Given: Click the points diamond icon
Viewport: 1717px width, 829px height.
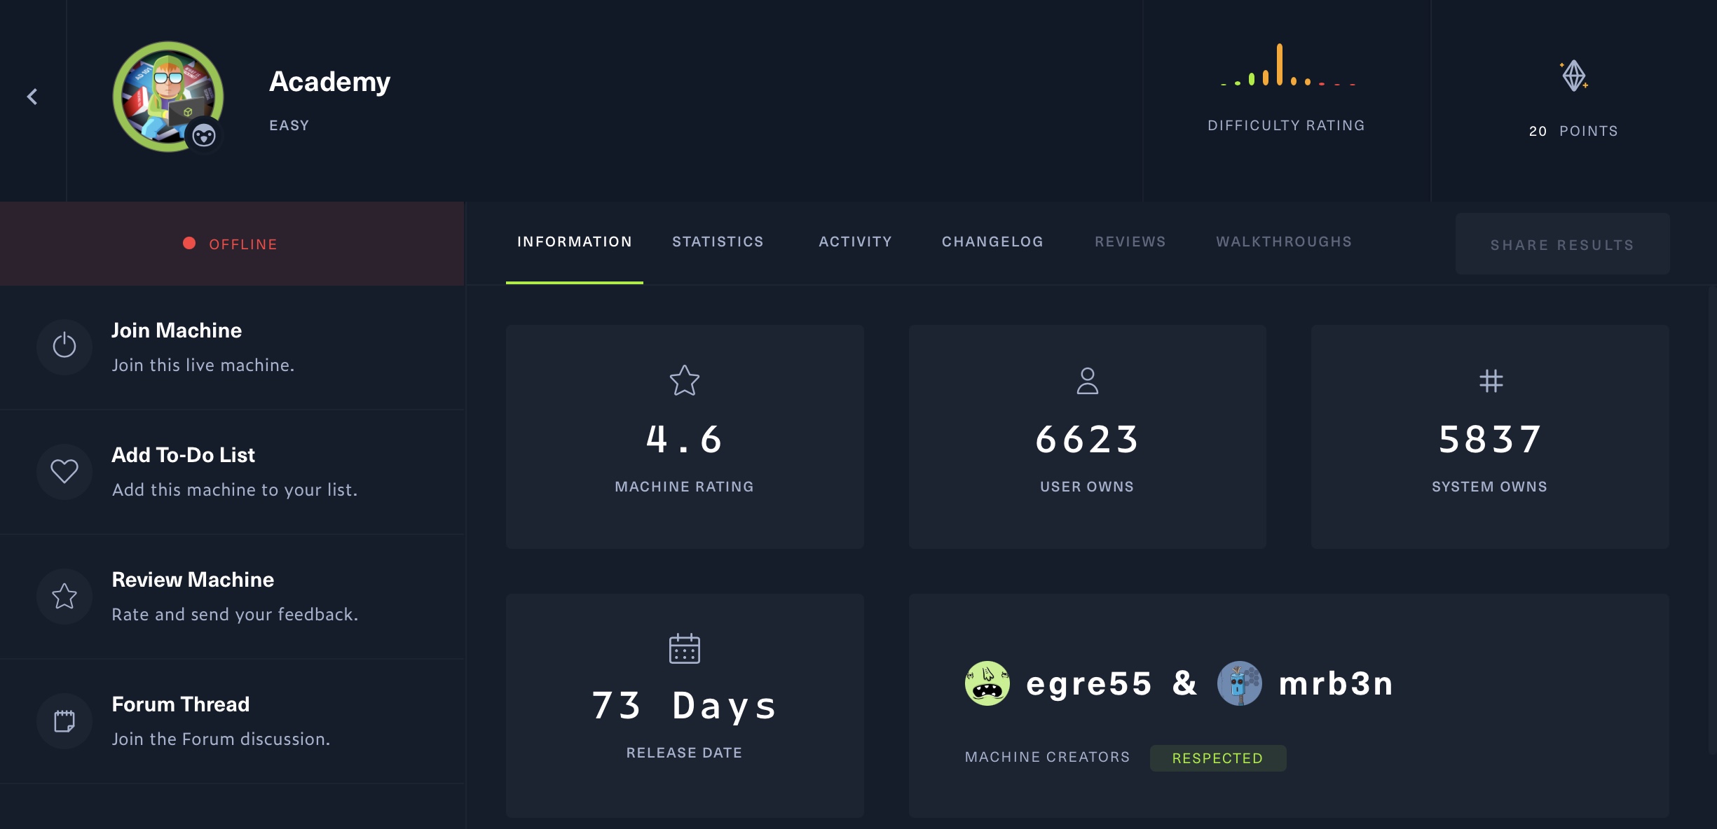Looking at the screenshot, I should [1574, 76].
